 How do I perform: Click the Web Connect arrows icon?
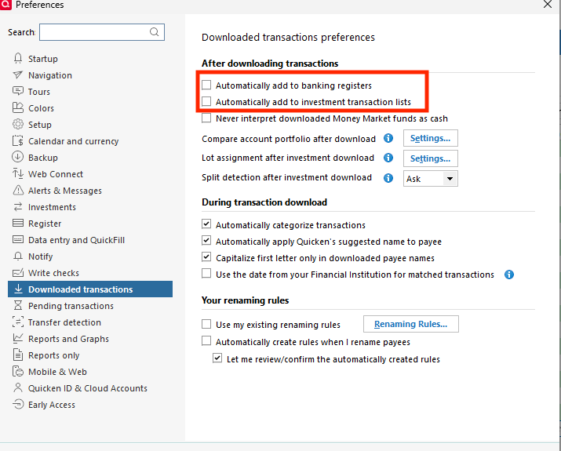tap(18, 173)
